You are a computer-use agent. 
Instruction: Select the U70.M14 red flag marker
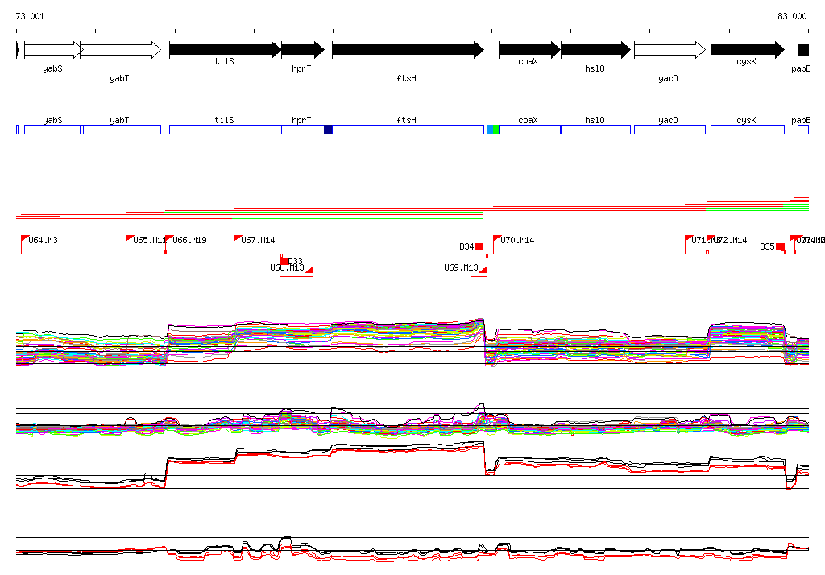coord(497,241)
